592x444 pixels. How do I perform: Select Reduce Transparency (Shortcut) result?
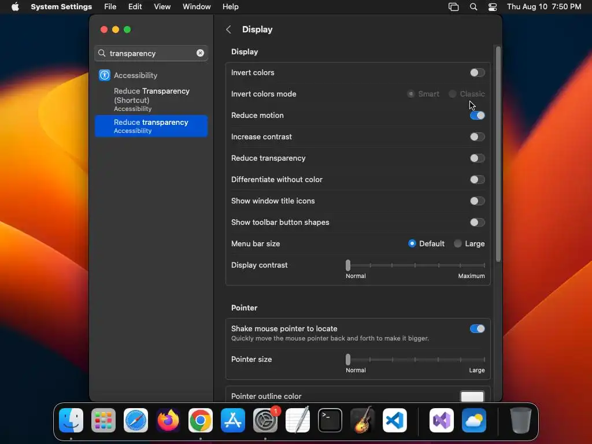151,99
